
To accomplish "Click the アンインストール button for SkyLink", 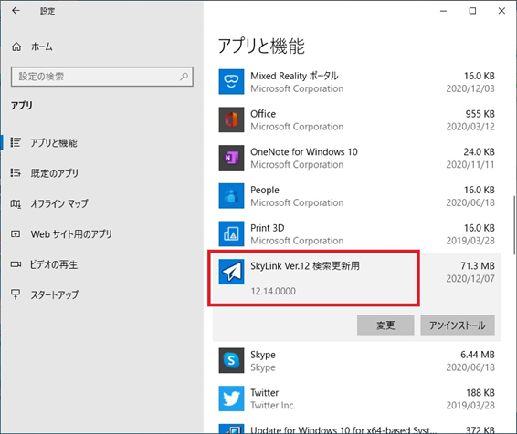I will pyautogui.click(x=458, y=325).
